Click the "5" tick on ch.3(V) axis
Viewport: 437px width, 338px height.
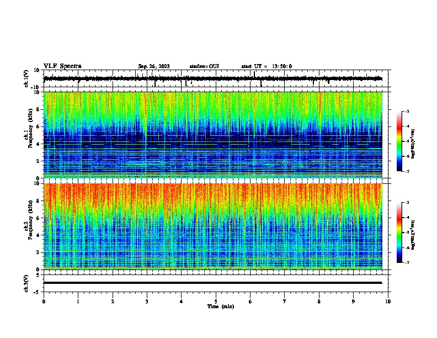click(x=39, y=275)
